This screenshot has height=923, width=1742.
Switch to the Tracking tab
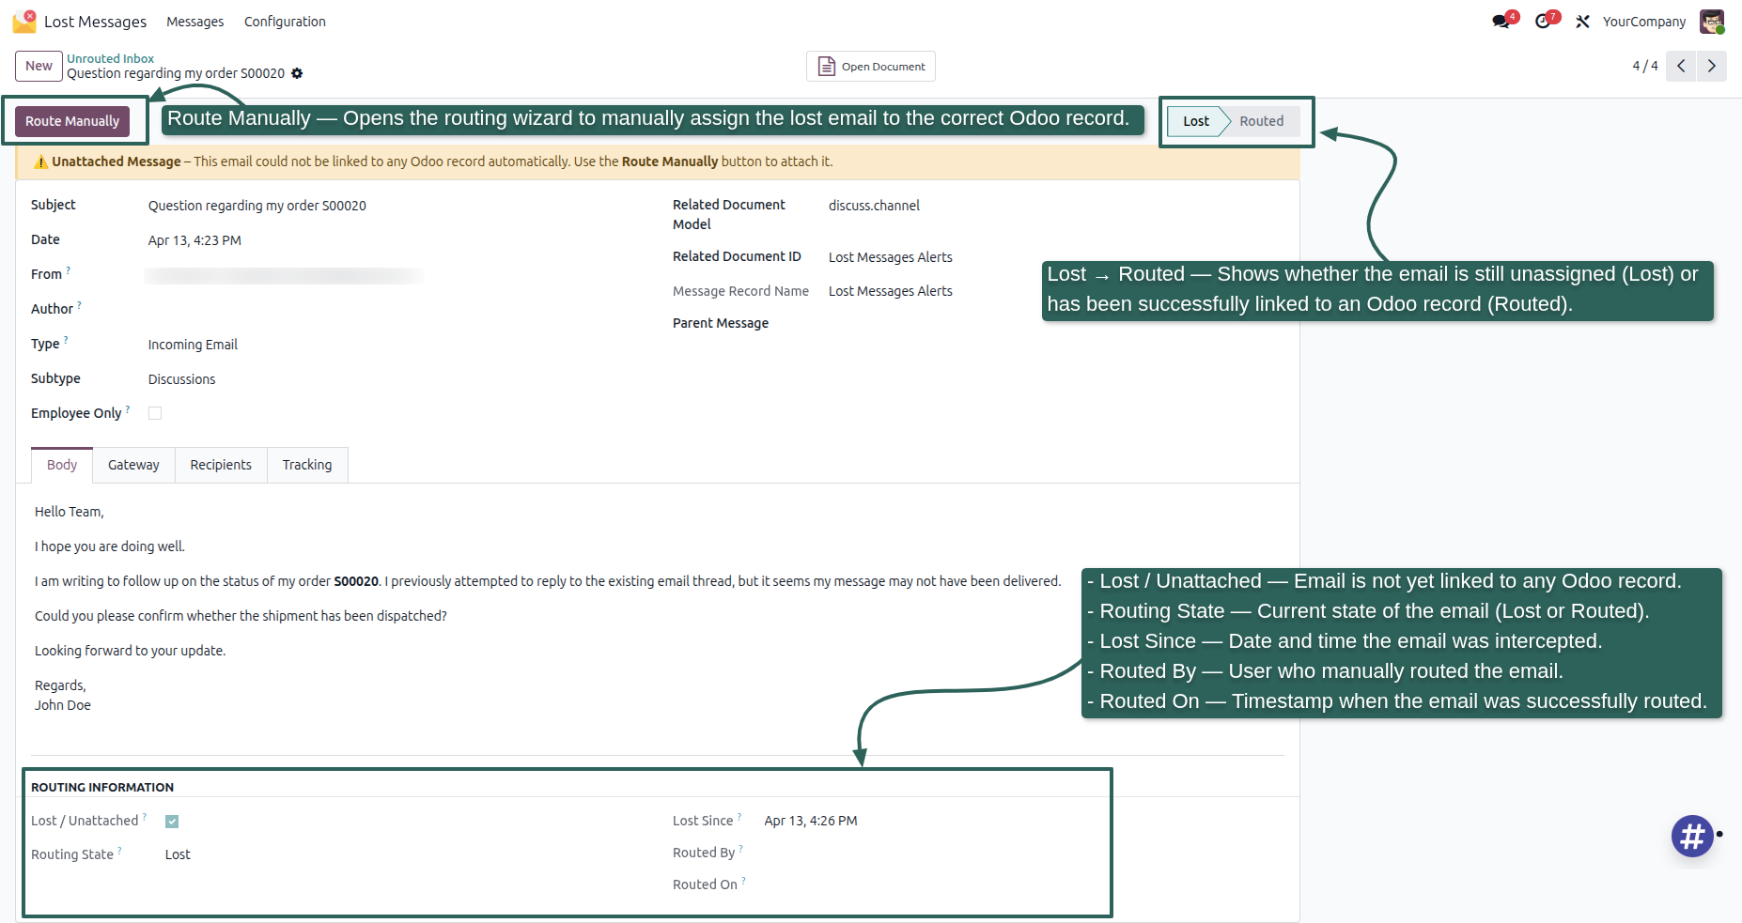tap(307, 465)
